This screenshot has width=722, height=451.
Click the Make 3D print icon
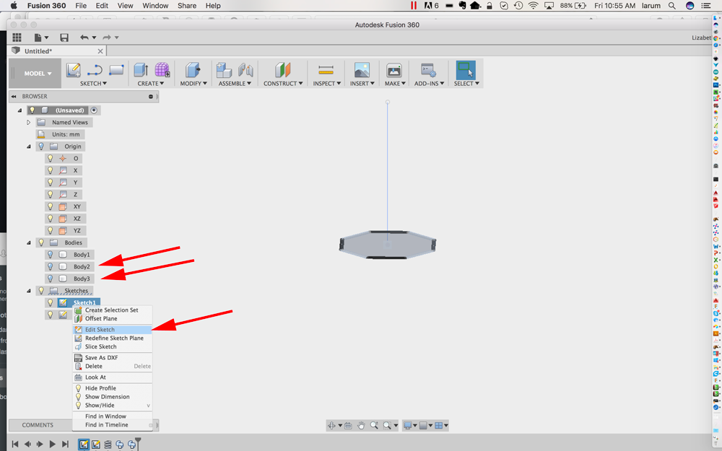pos(394,70)
